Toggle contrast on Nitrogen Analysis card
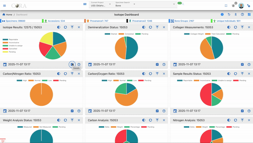 (229, 120)
